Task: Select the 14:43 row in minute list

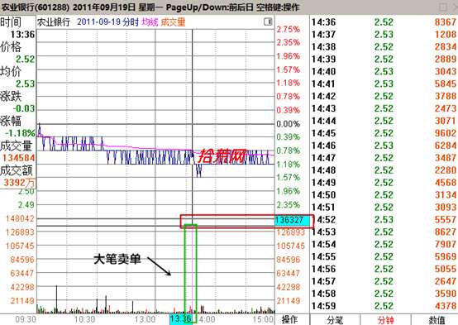Action: pos(384,108)
